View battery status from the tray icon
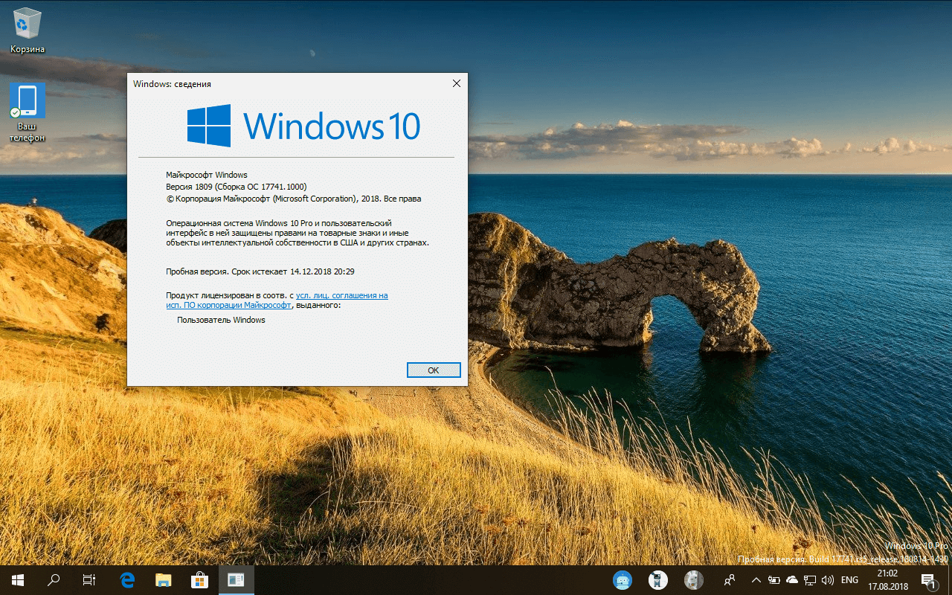Image resolution: width=952 pixels, height=595 pixels. pos(773,579)
